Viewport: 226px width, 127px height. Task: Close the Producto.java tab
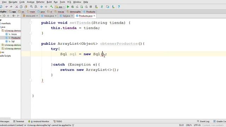tap(94, 16)
